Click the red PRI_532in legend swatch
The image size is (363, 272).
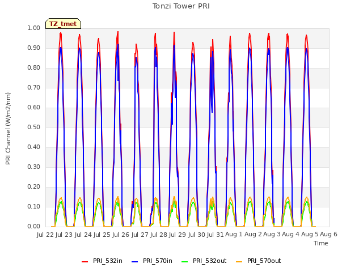point(85,262)
